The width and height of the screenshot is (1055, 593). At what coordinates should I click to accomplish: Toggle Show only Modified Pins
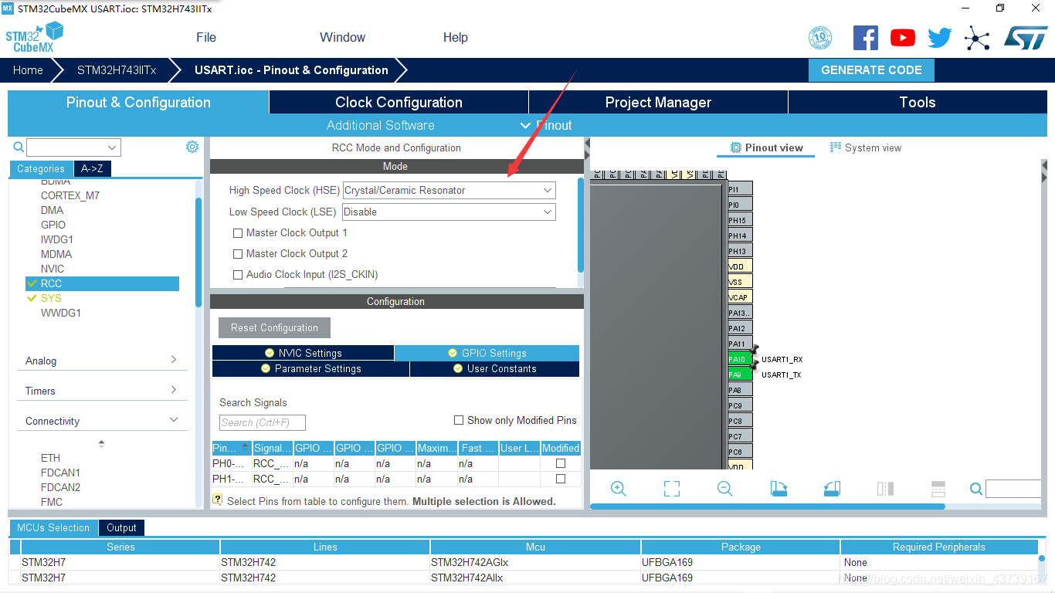[x=459, y=420]
